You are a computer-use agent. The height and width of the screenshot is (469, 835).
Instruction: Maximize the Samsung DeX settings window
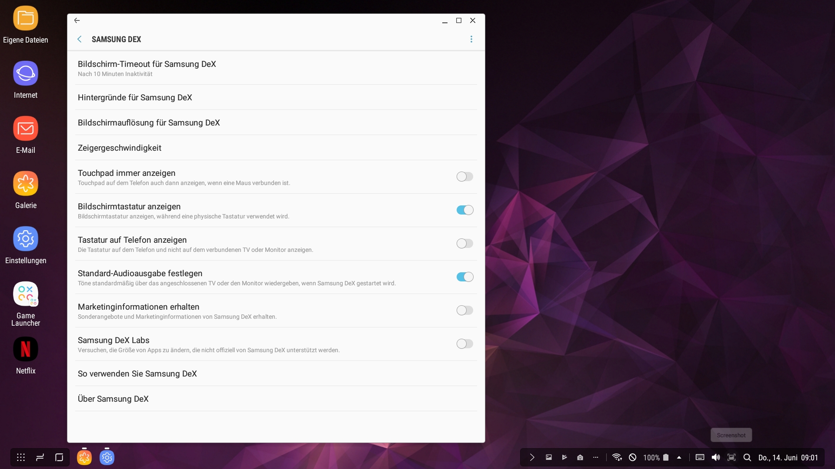(458, 20)
